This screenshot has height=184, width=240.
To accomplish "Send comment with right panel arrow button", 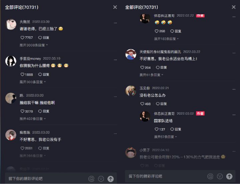I will [229, 176].
